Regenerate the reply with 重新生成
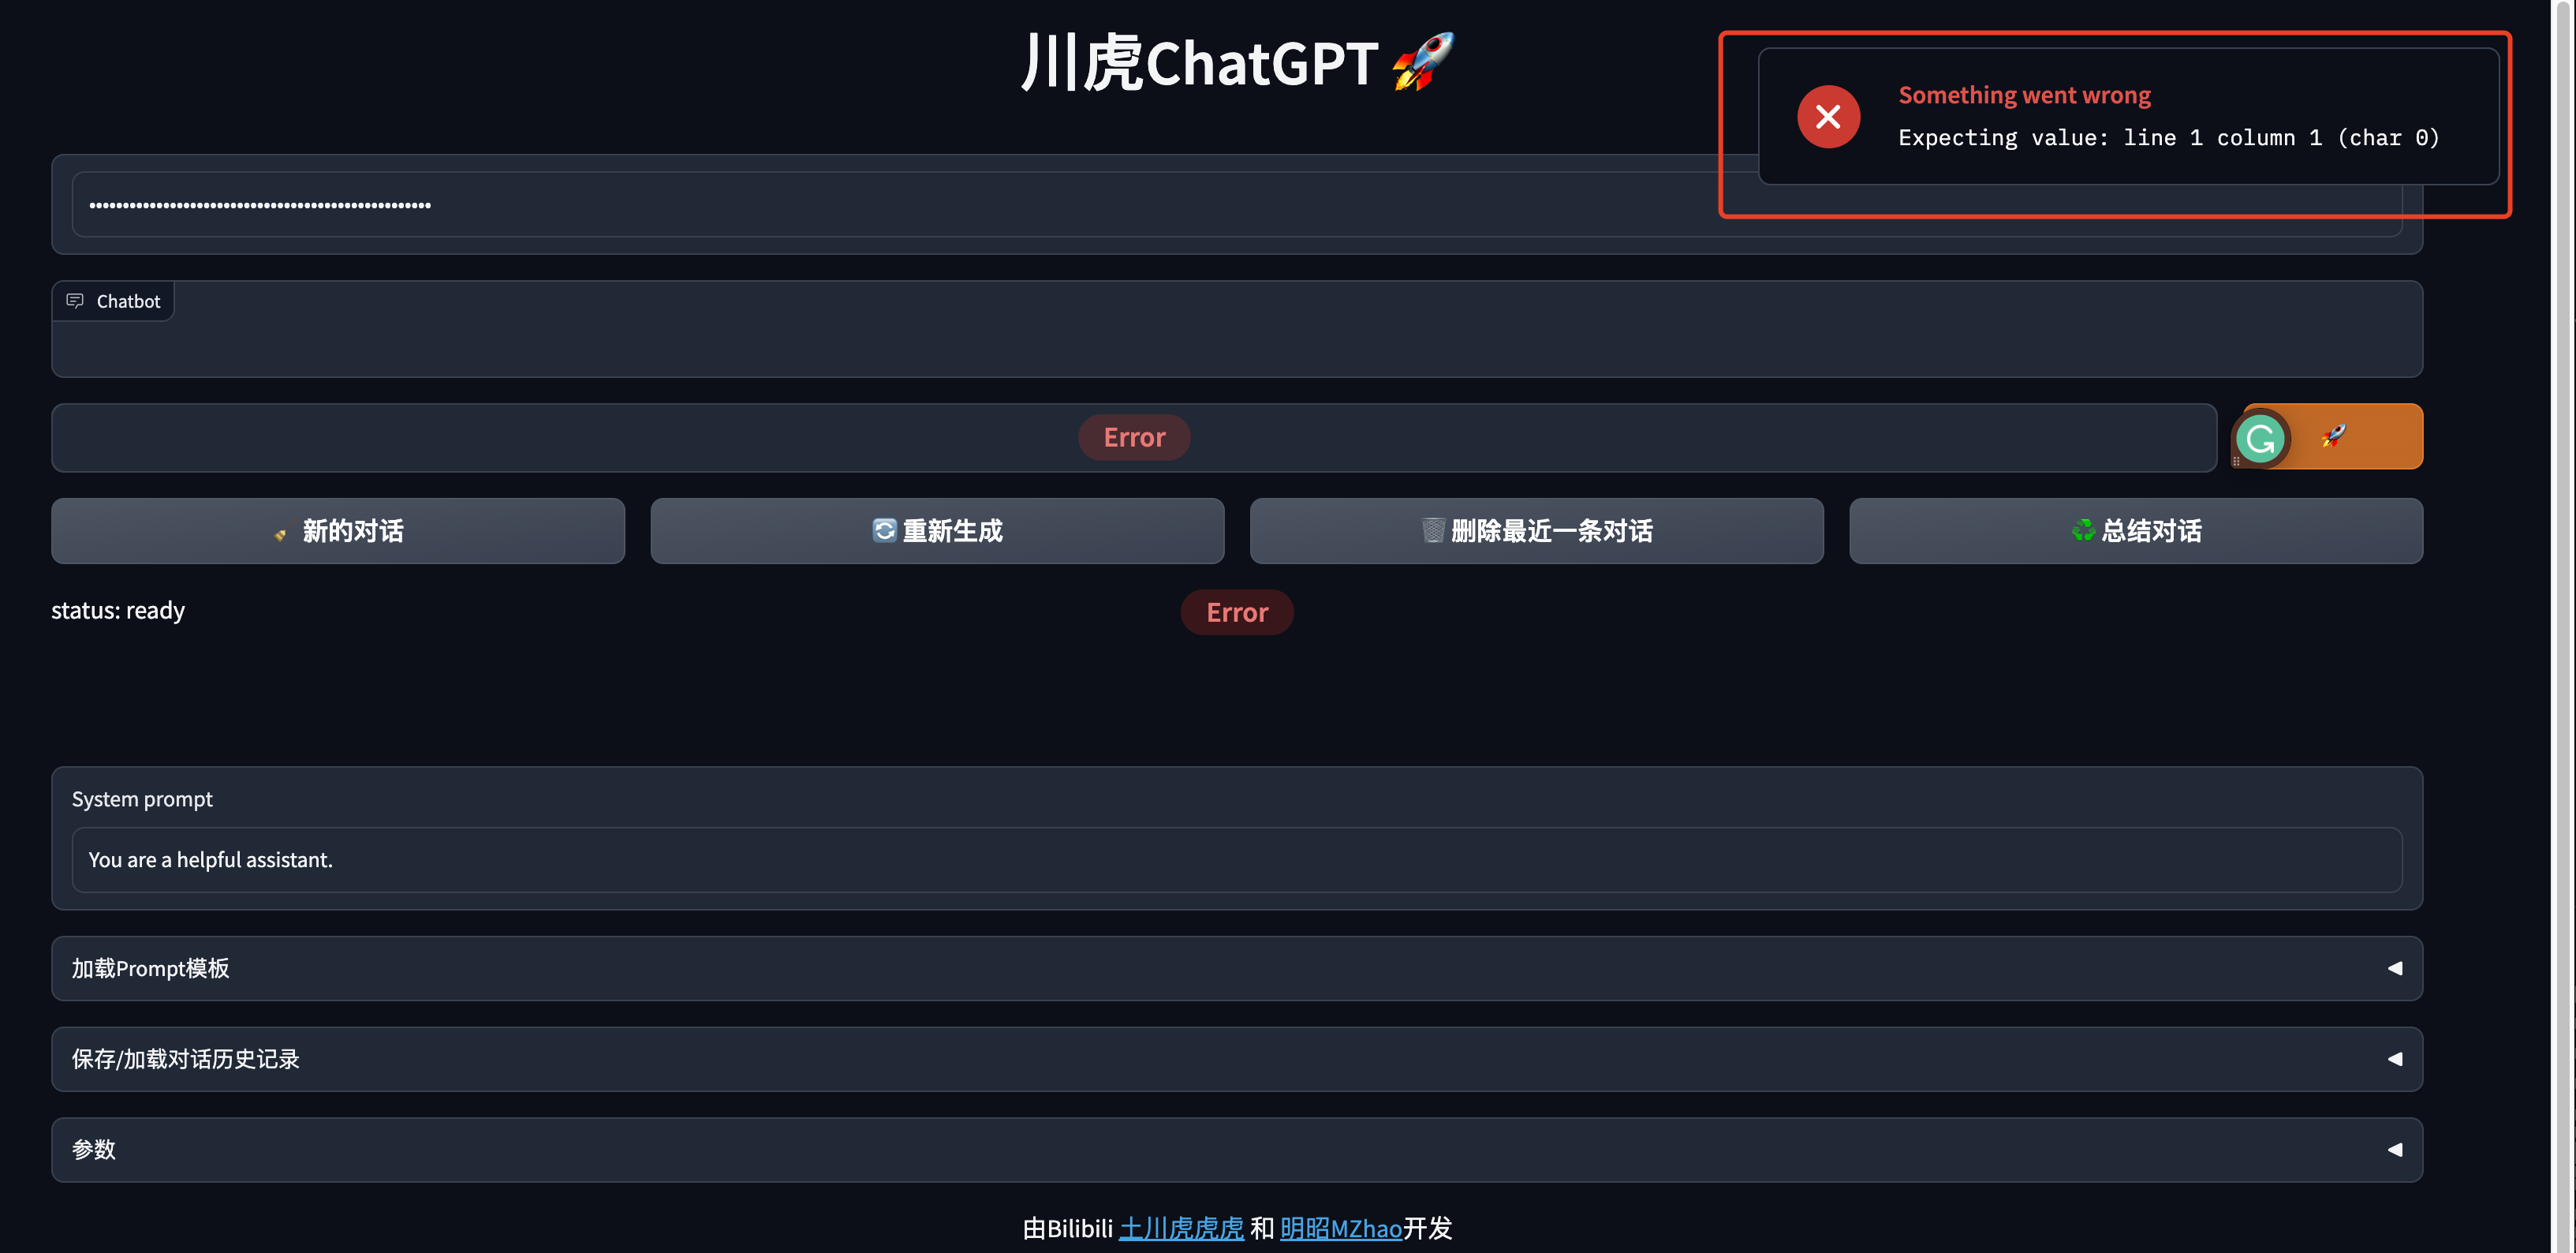This screenshot has width=2576, height=1253. click(x=937, y=531)
